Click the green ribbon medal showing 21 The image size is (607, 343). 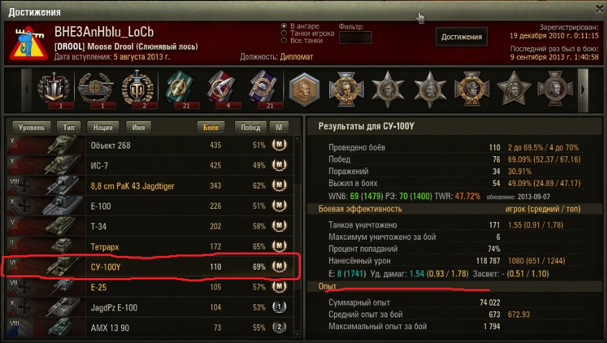[179, 89]
